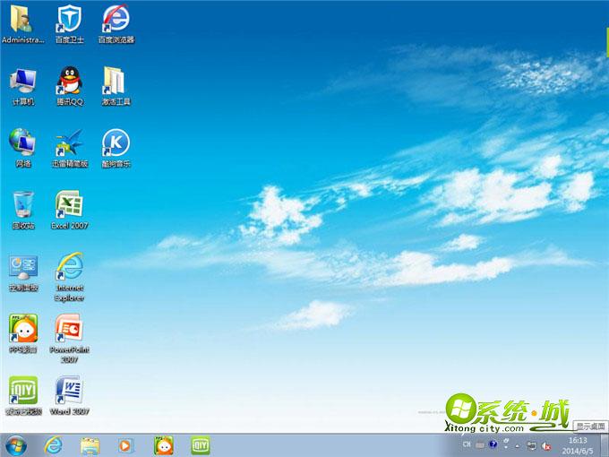Select the Control Panel desktop icon
Screen dimensions: 609x457
[x=23, y=266]
